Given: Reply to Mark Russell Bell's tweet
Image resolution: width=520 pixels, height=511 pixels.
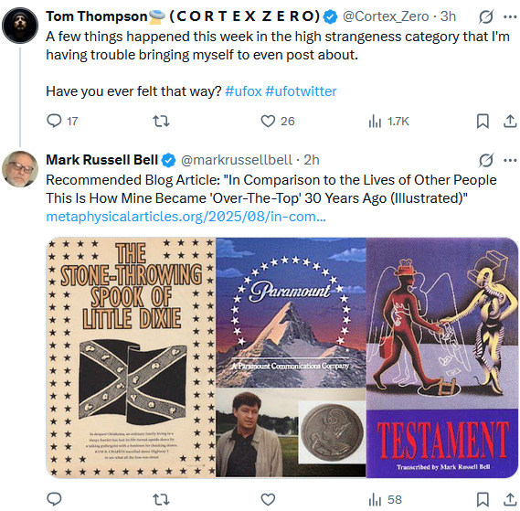Looking at the screenshot, I should [x=54, y=499].
